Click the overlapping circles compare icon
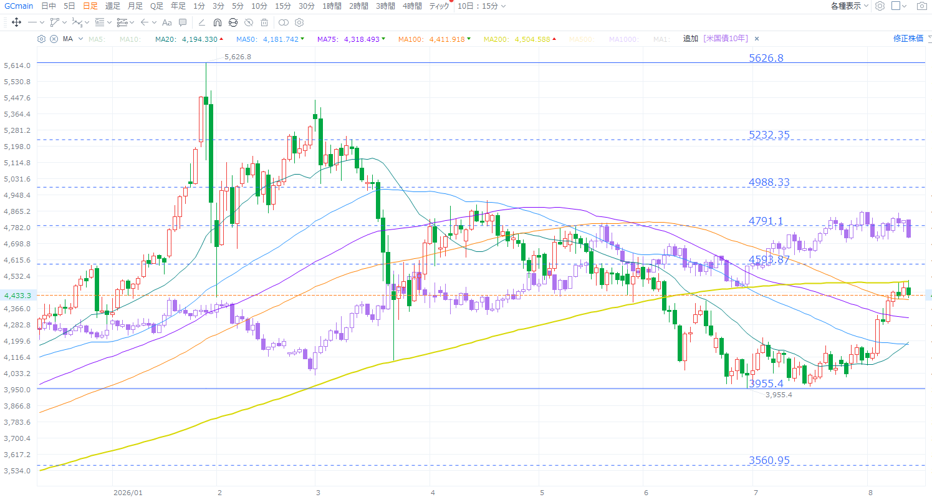This screenshot has width=932, height=502. pos(284,22)
